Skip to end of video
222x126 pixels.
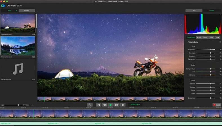click(123, 105)
